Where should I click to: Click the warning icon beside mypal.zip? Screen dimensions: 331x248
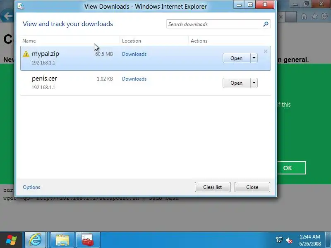tap(26, 54)
